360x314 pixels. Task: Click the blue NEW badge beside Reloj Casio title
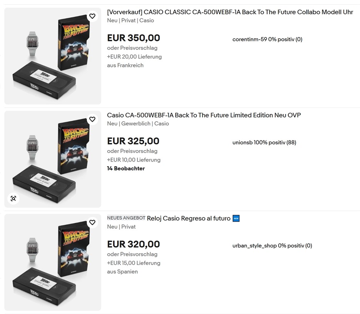pos(235,218)
